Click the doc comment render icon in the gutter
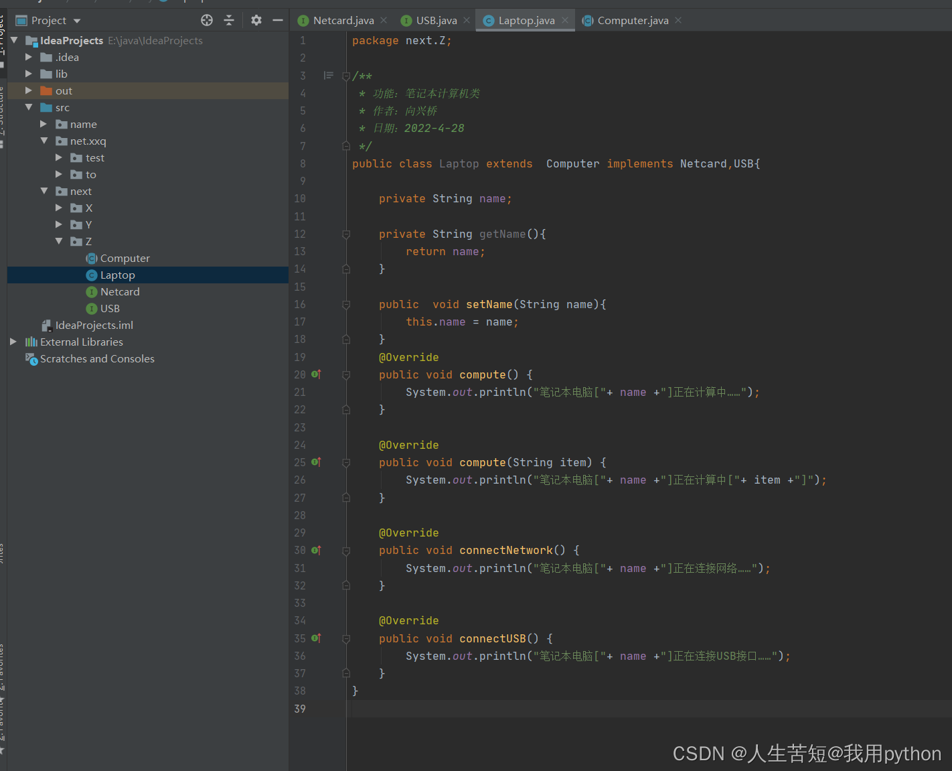Image resolution: width=952 pixels, height=771 pixels. pos(328,76)
